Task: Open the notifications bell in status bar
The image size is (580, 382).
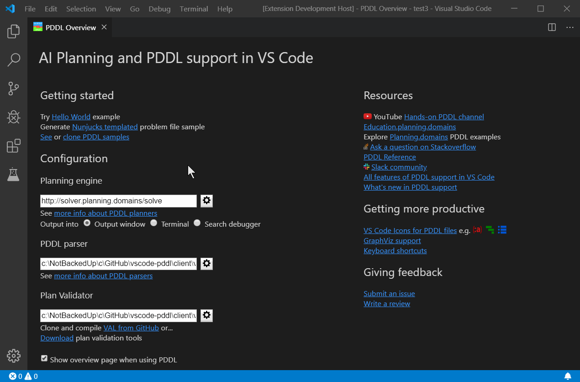Action: [x=568, y=377]
